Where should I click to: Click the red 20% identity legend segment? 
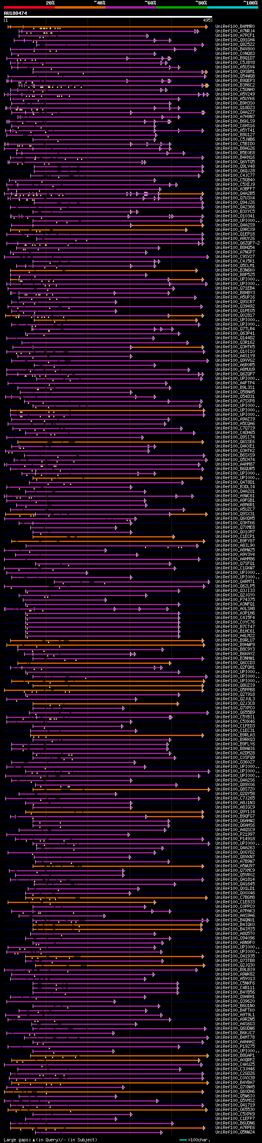(x=29, y=7)
